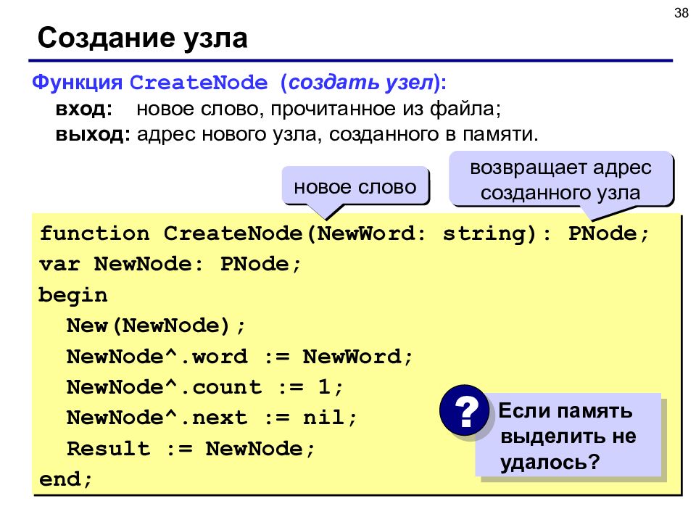Click the "function CreateNode(NewWord: string): PNode;" line

344,234
